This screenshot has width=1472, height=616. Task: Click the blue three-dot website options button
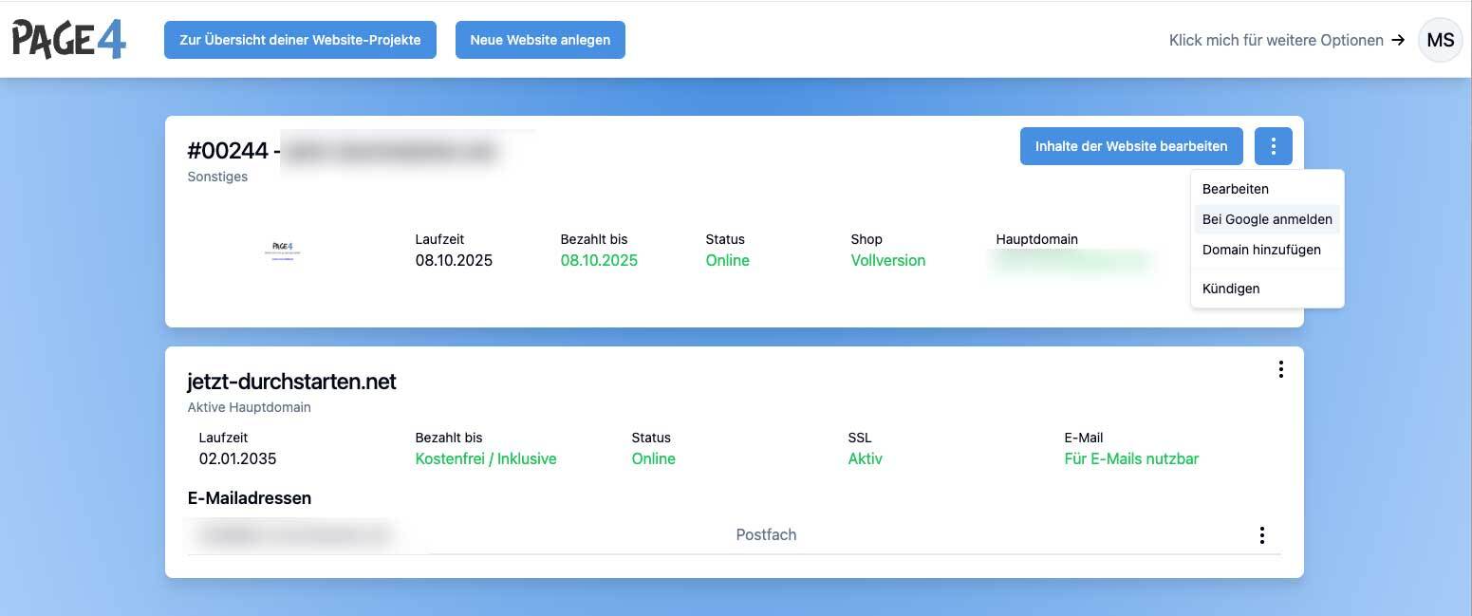tap(1273, 146)
